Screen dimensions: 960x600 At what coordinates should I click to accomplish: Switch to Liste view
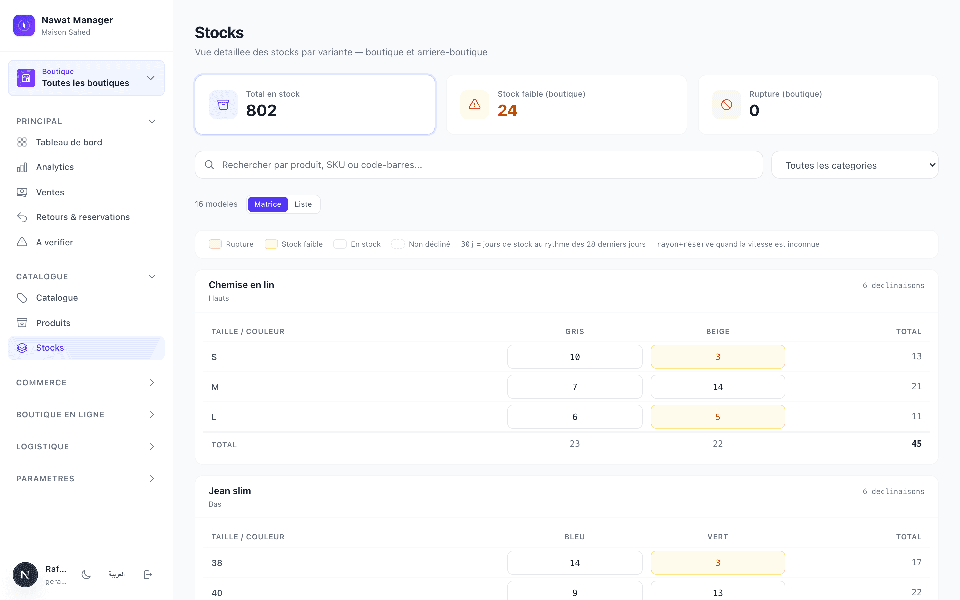303,204
